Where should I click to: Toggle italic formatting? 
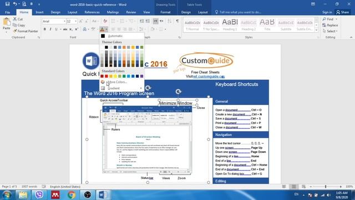click(50, 29)
